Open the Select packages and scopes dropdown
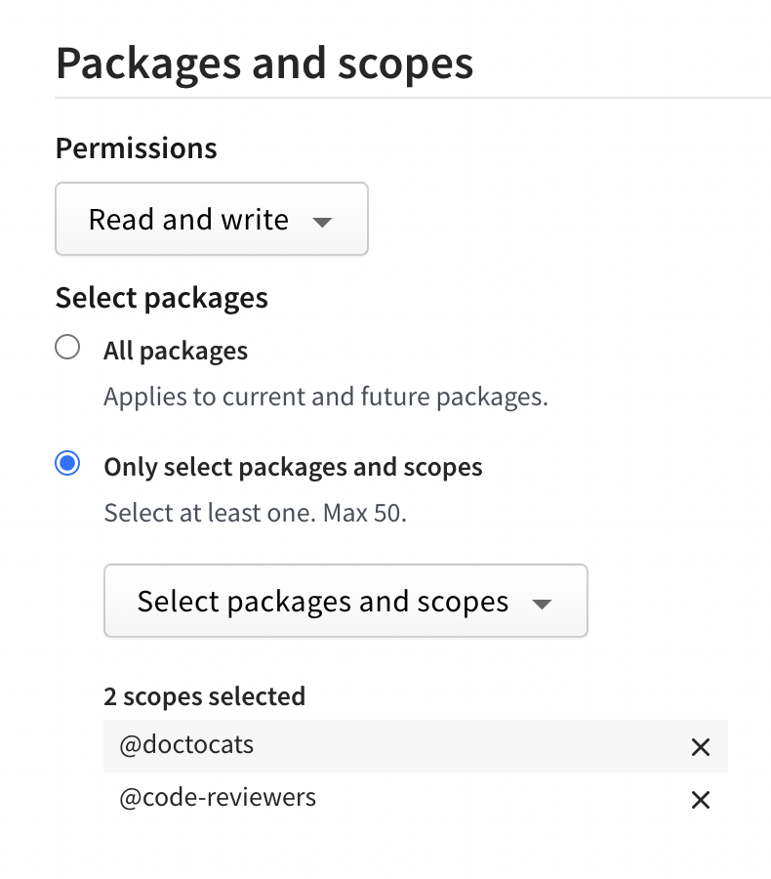 click(345, 602)
